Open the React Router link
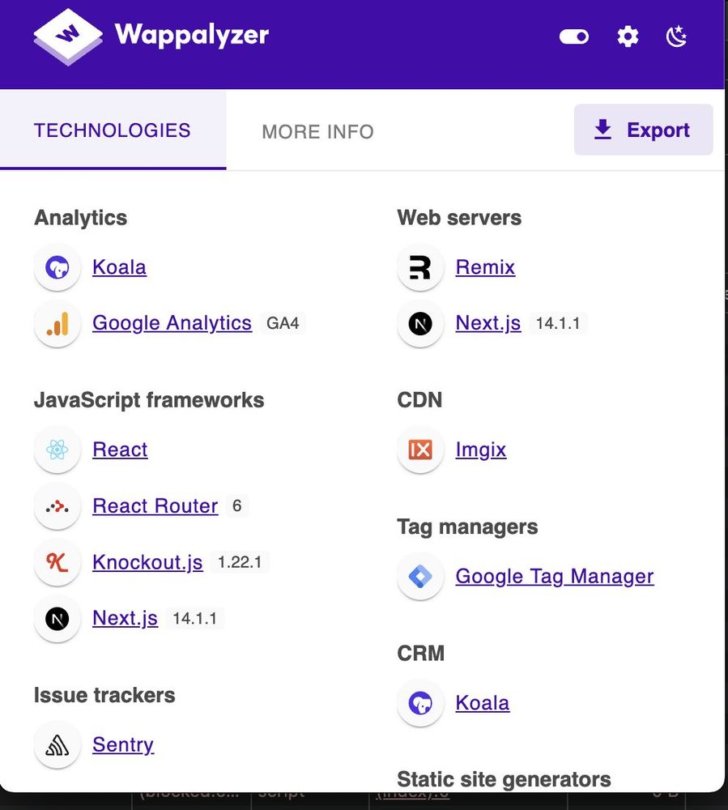728x810 pixels. (155, 505)
